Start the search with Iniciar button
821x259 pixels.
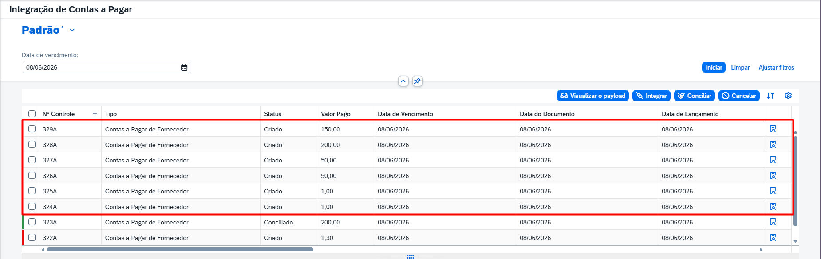pos(714,67)
